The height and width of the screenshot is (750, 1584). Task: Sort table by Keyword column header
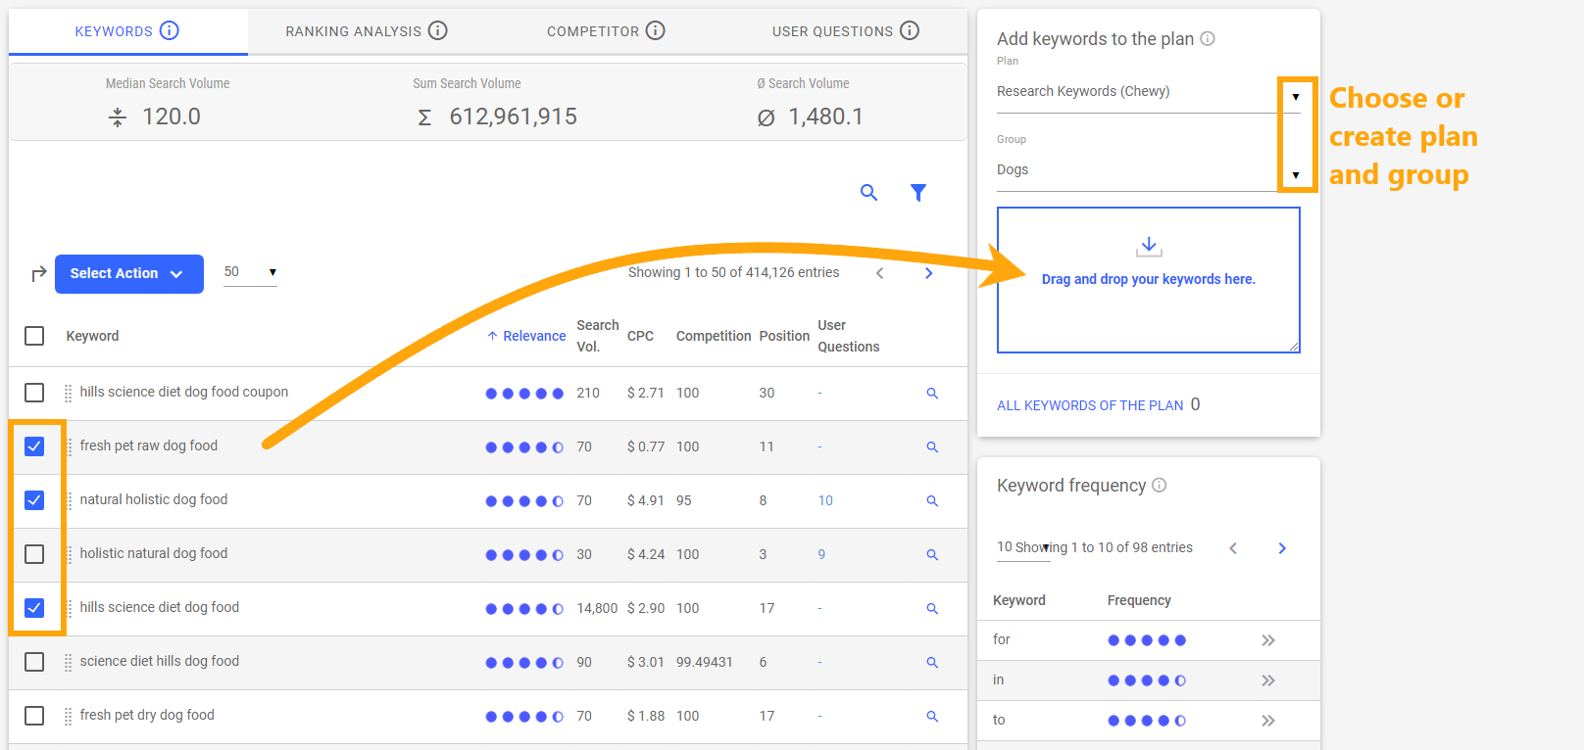pos(92,336)
